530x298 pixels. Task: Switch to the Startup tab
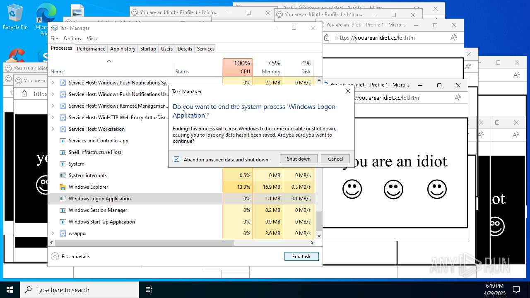tap(148, 49)
